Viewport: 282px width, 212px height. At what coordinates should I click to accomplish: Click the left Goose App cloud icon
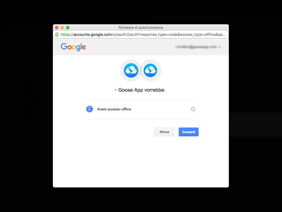click(x=131, y=70)
